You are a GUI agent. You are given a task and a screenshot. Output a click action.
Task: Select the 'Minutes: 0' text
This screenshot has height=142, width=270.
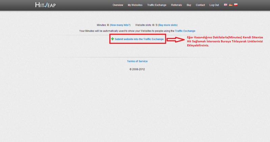(103, 25)
